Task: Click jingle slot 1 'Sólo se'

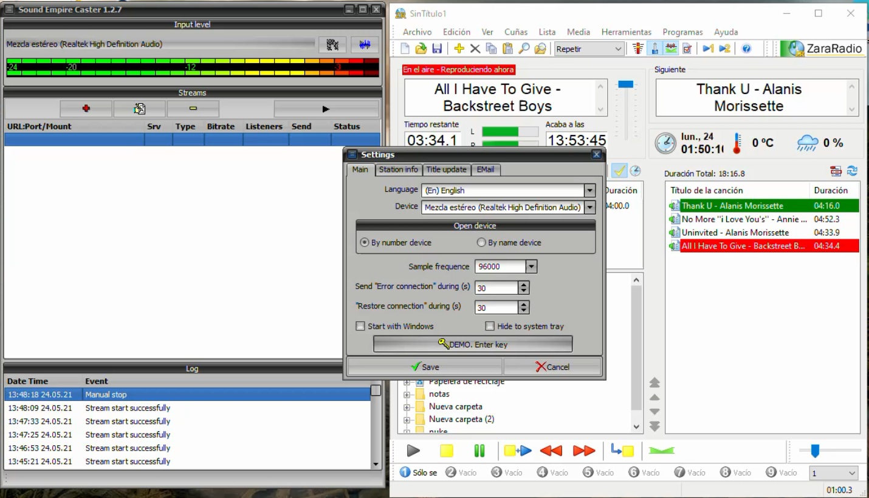Action: 418,472
